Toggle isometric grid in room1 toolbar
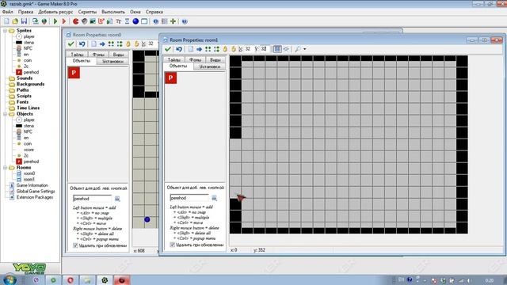Viewport: 507px width, 285px height. pos(286,49)
